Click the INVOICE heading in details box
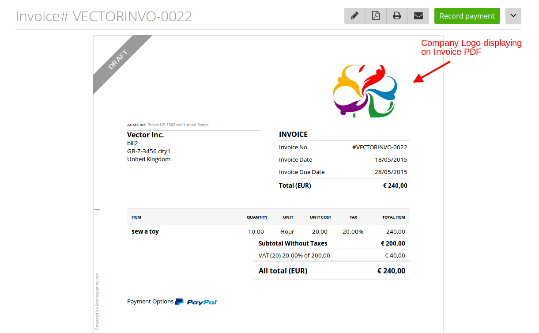Screen dimensions: 539x333 293,134
